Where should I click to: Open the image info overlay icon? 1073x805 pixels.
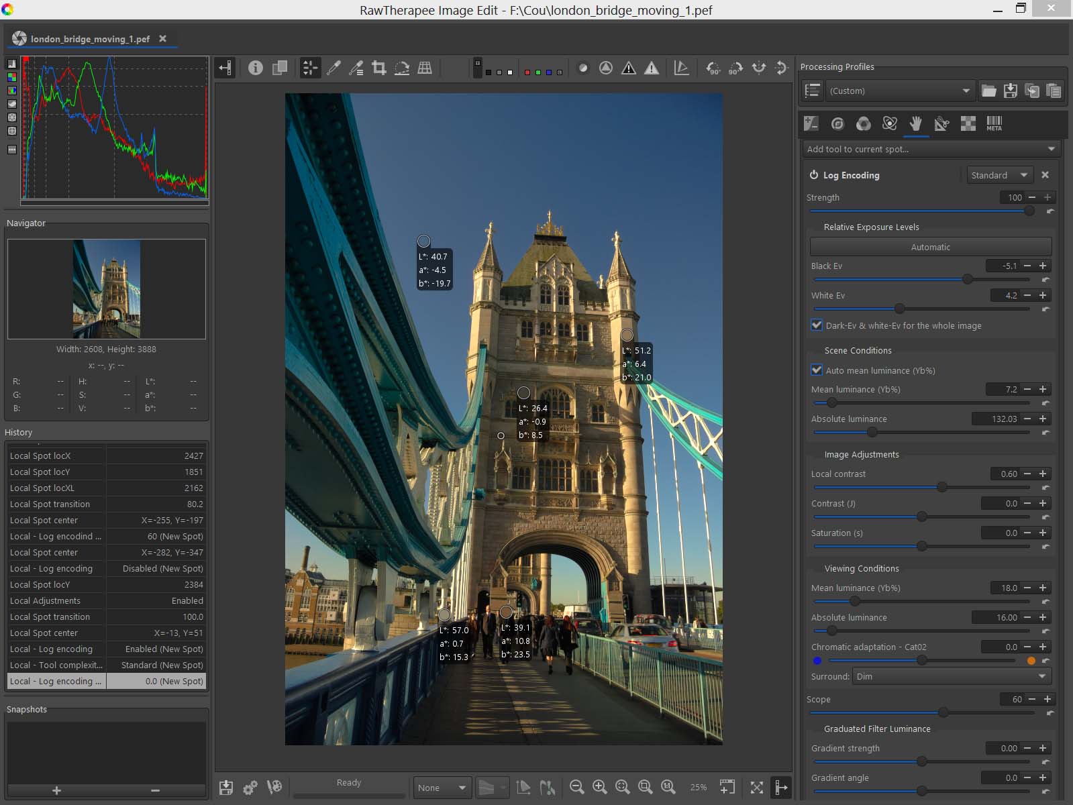click(255, 68)
